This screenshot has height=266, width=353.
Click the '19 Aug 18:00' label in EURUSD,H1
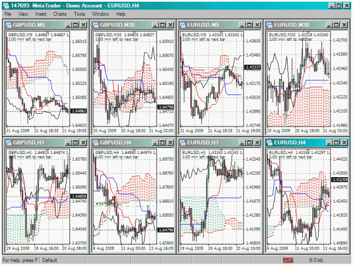220,248
